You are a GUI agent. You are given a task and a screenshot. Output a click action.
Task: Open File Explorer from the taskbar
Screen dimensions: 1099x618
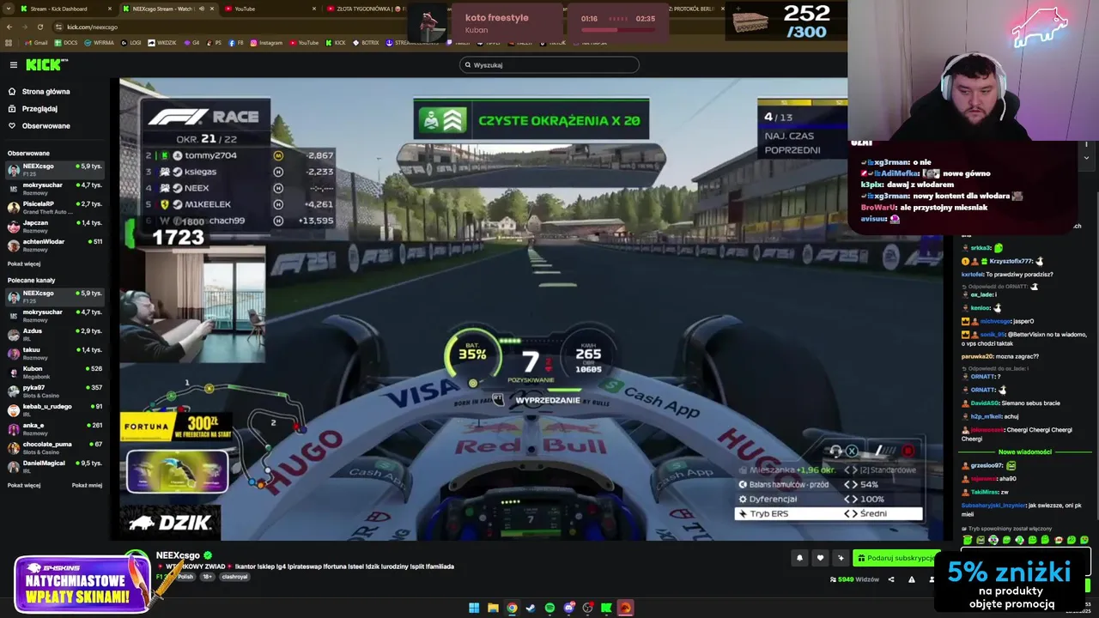(493, 608)
